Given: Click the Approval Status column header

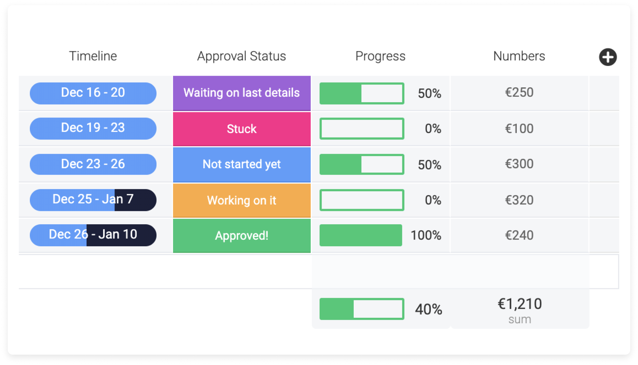Looking at the screenshot, I should coord(242,56).
